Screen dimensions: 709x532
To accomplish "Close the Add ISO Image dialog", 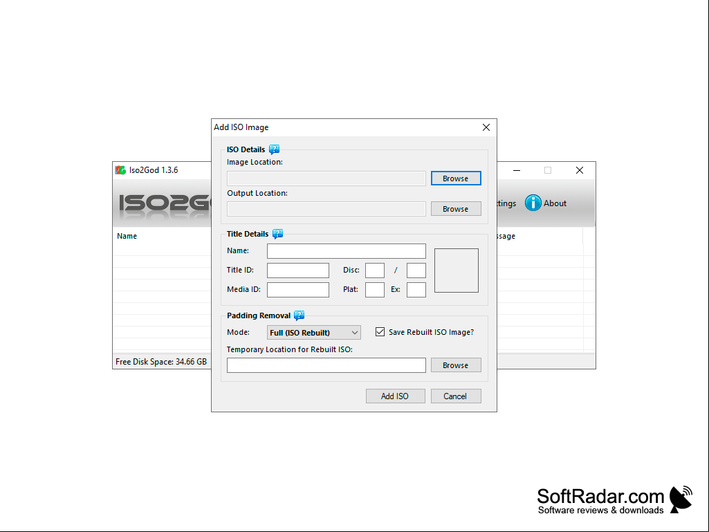I will tap(486, 127).
